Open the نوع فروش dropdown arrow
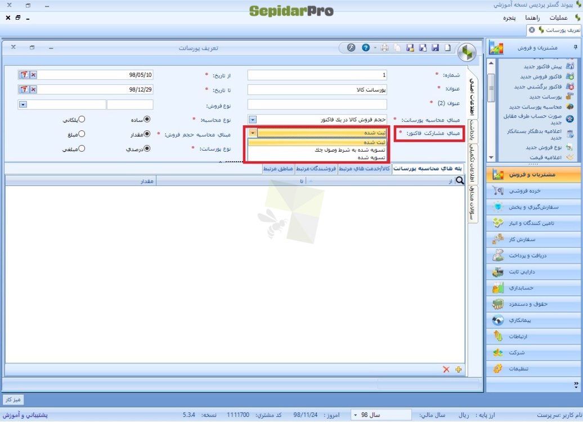583x422 pixels. coord(23,105)
